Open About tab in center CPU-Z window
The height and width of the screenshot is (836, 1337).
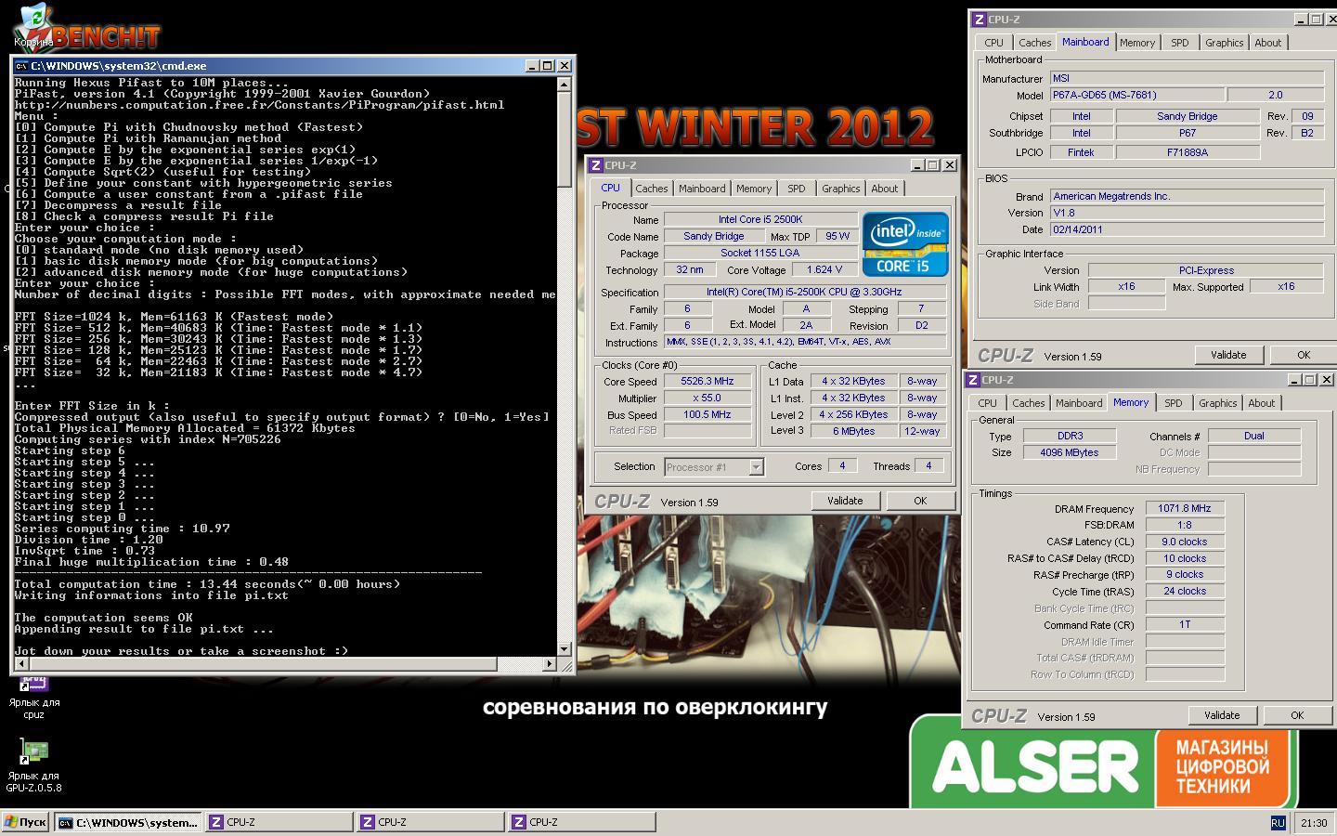[x=885, y=189]
